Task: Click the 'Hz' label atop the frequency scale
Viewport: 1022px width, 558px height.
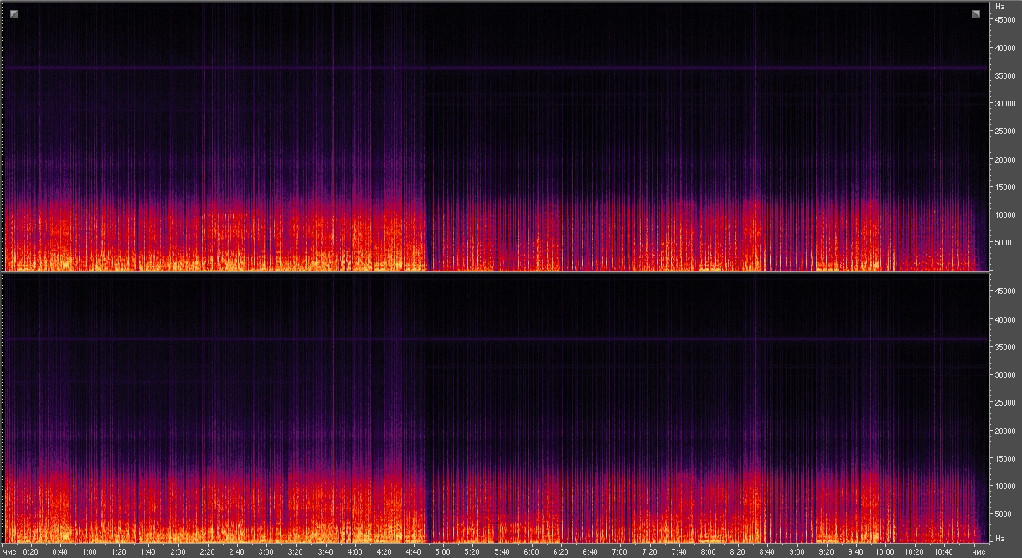Action: coord(999,6)
